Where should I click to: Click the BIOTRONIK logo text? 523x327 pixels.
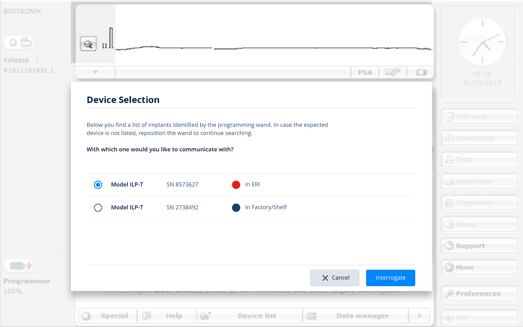(x=22, y=11)
